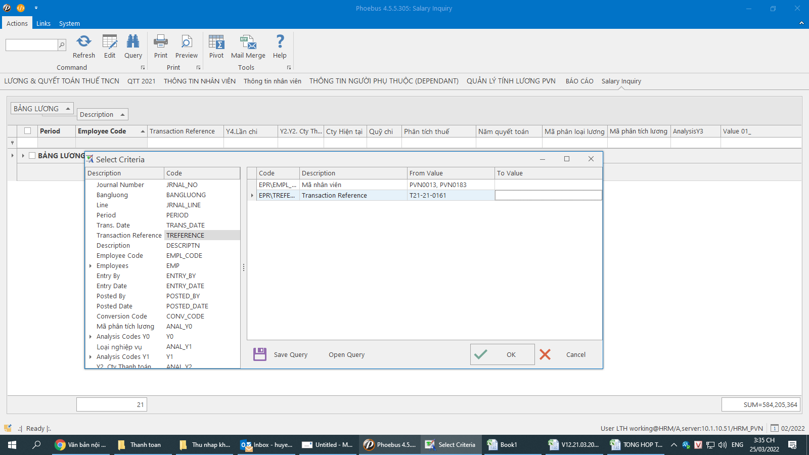
Task: Open Print Preview
Action: pyautogui.click(x=187, y=42)
